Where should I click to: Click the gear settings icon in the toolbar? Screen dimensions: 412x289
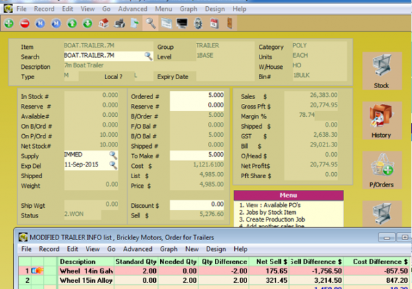pos(198,23)
